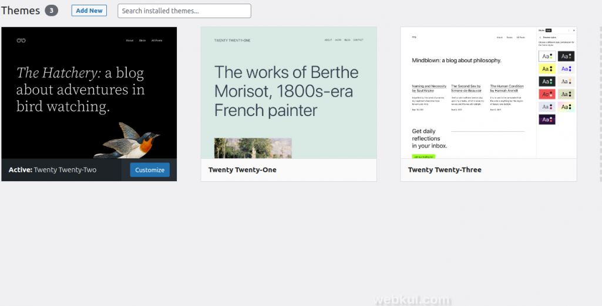Click the Add New theme button
The image size is (602, 306).
(89, 11)
